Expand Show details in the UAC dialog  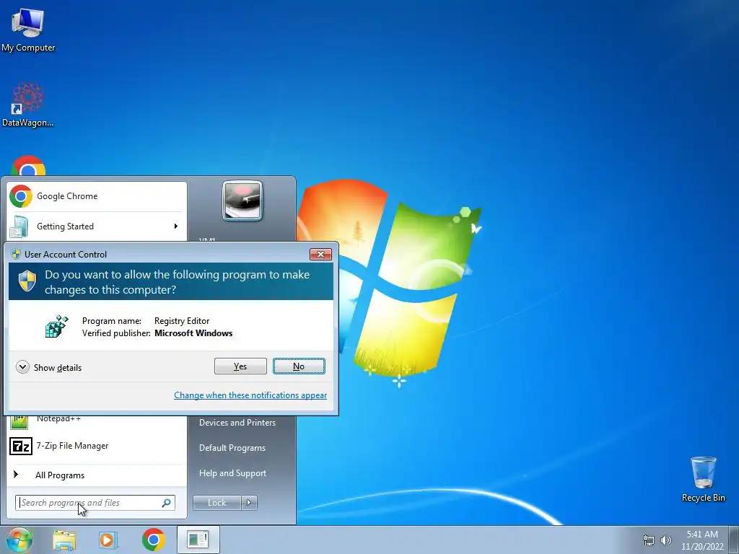[48, 367]
